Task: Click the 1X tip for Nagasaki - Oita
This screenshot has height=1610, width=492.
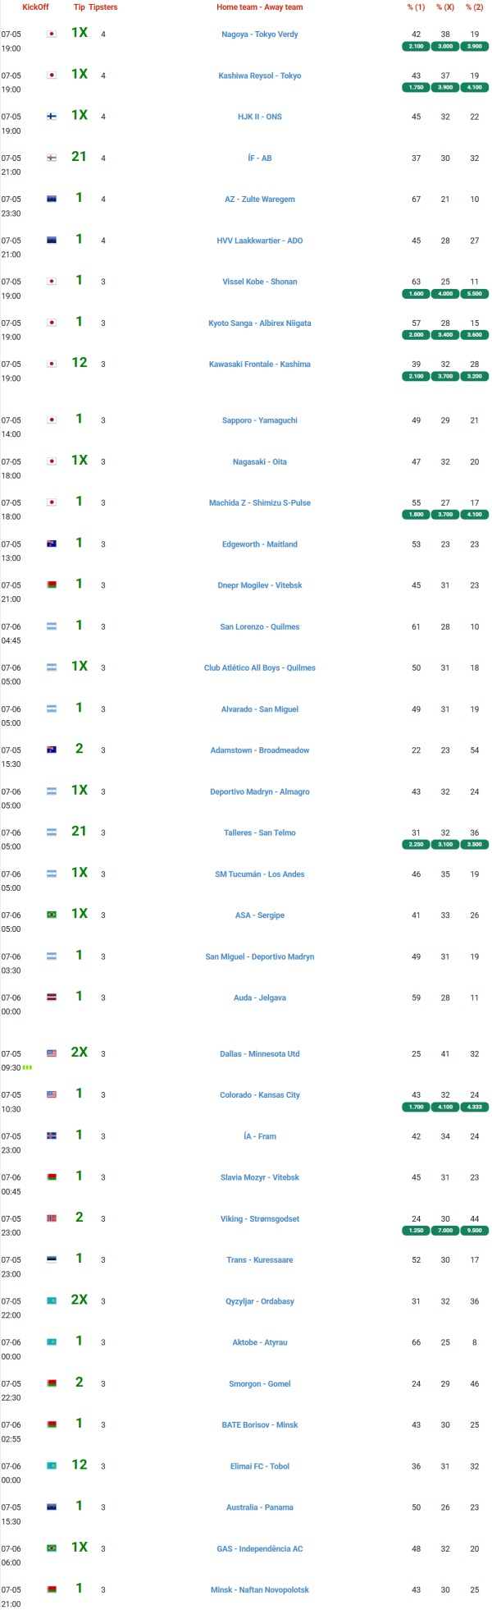Action: coord(80,461)
